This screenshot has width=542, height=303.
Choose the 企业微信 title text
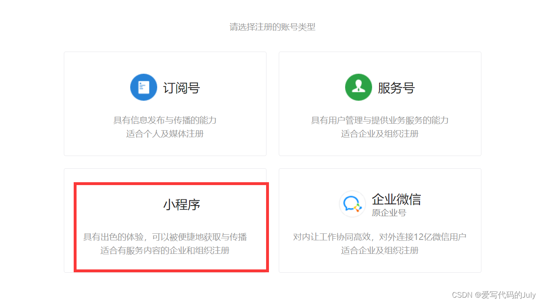[x=396, y=199]
